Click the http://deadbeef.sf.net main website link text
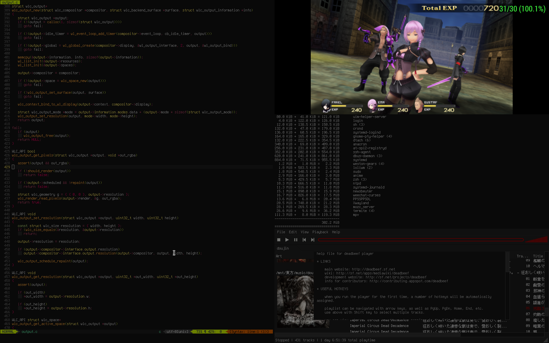The image size is (549, 343). (374, 269)
